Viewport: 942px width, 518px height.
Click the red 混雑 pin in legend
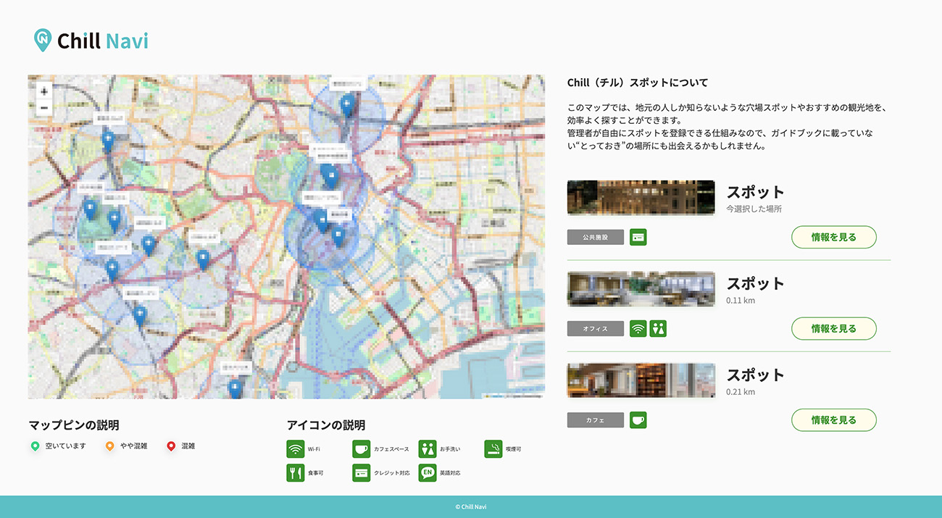(171, 446)
